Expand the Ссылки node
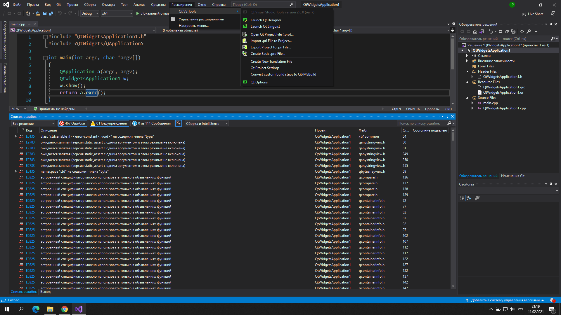Screen dimensions: 561x315 467,56
